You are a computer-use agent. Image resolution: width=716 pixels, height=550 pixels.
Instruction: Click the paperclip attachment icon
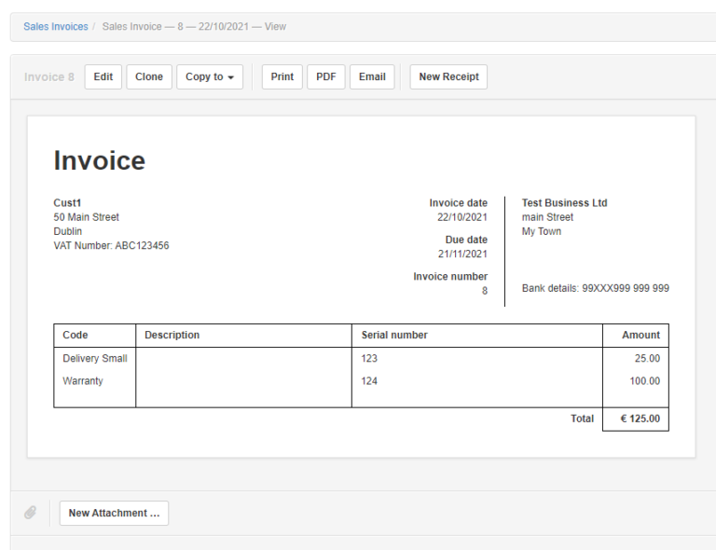(31, 513)
